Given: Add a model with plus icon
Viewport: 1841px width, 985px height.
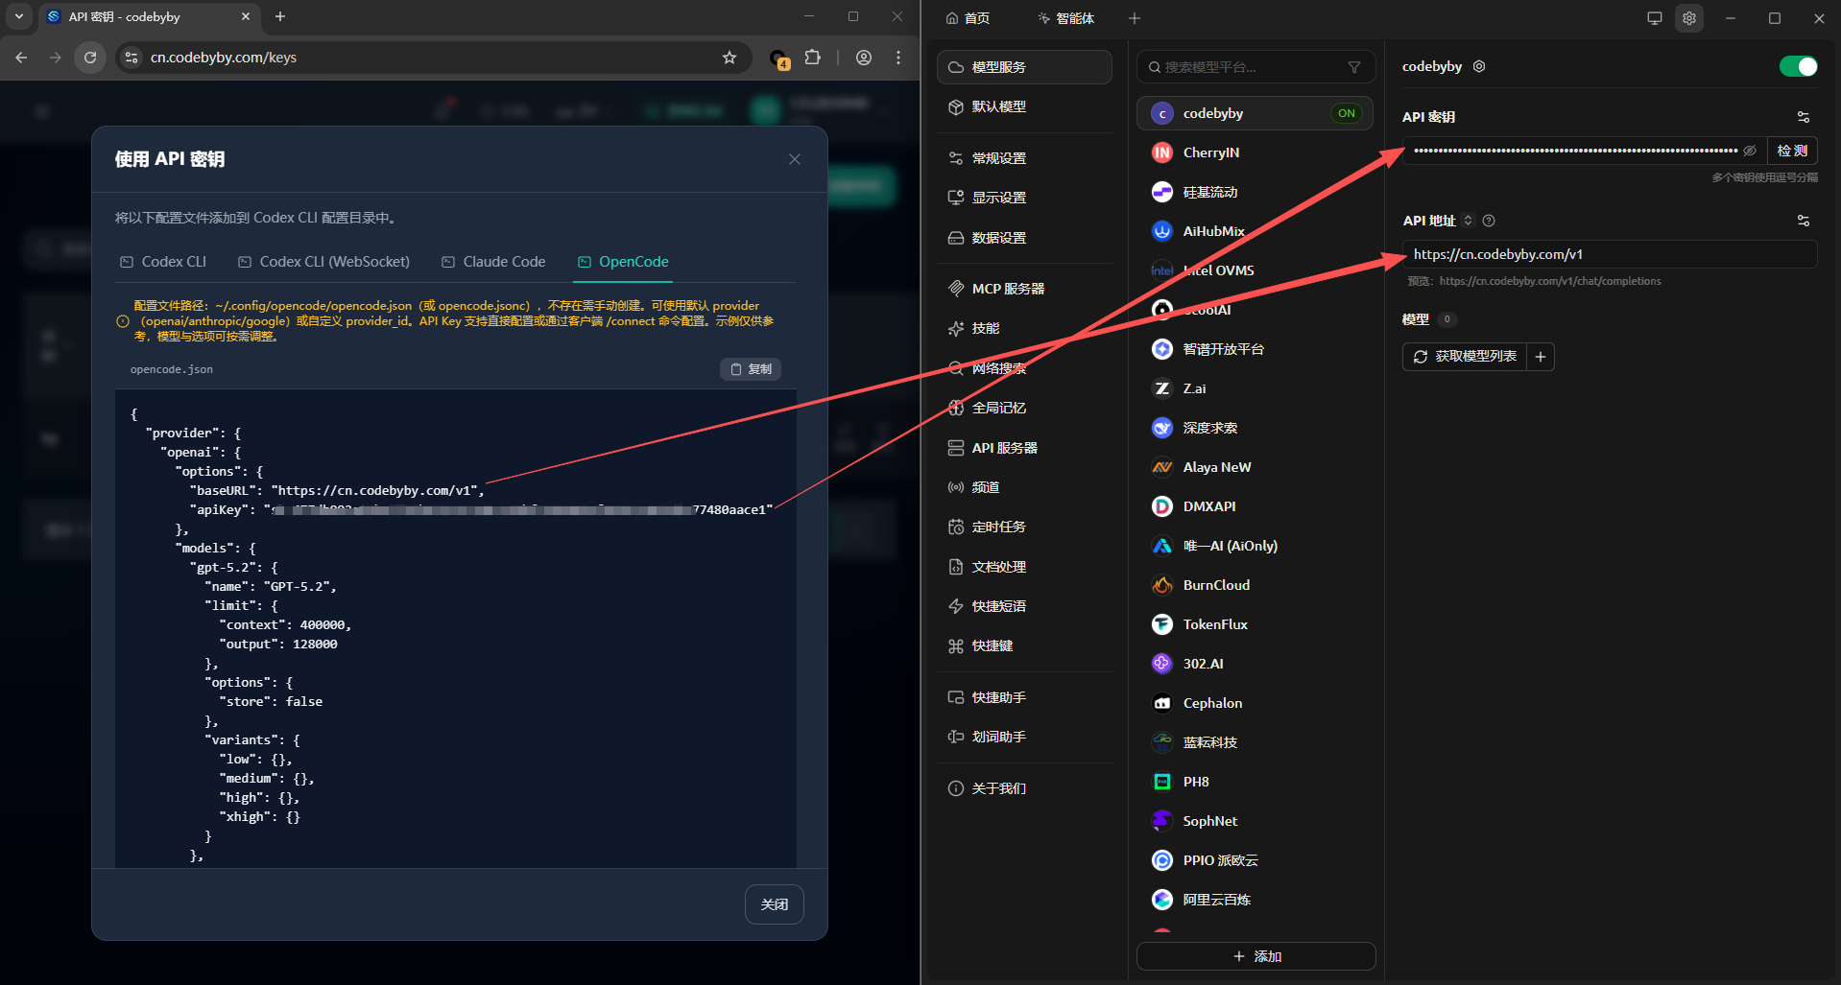Looking at the screenshot, I should click(x=1541, y=357).
